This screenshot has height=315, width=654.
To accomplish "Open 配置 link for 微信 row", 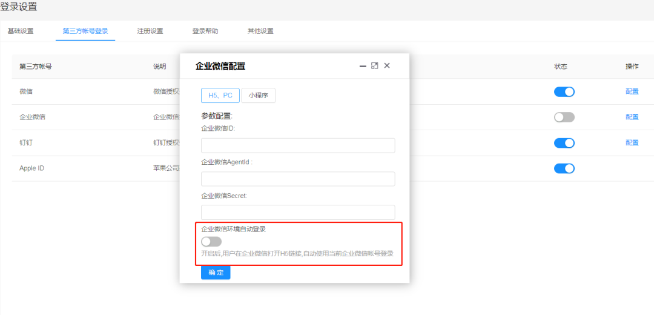I will (632, 92).
